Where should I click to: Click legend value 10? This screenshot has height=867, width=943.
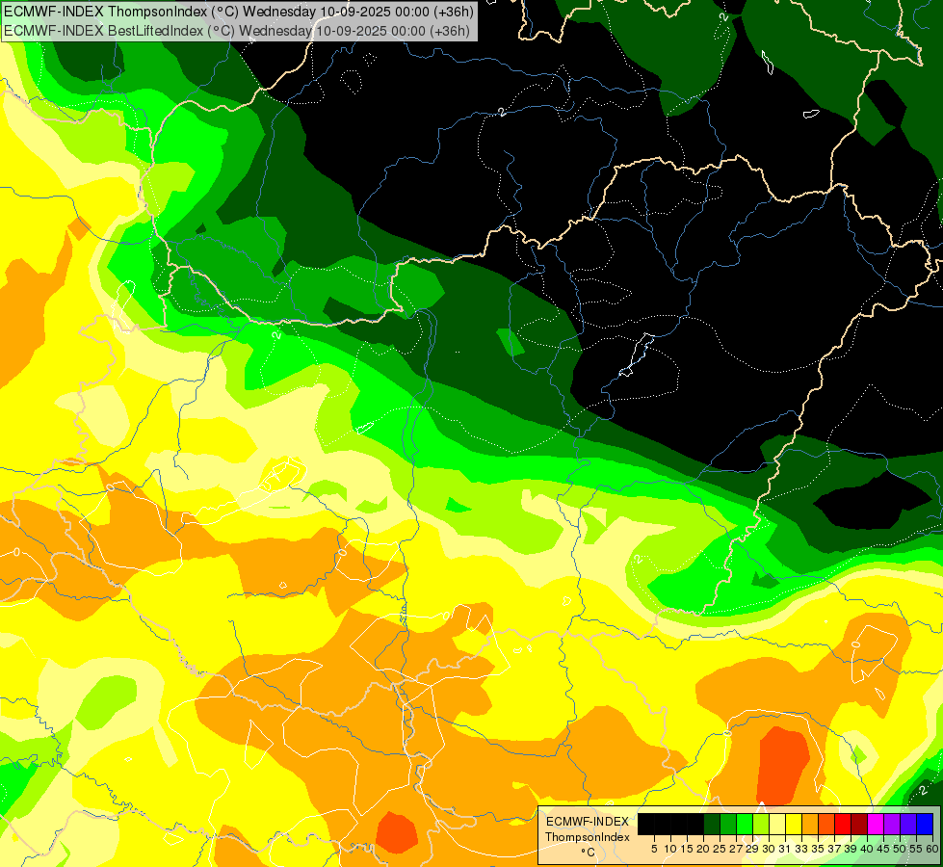pos(670,849)
